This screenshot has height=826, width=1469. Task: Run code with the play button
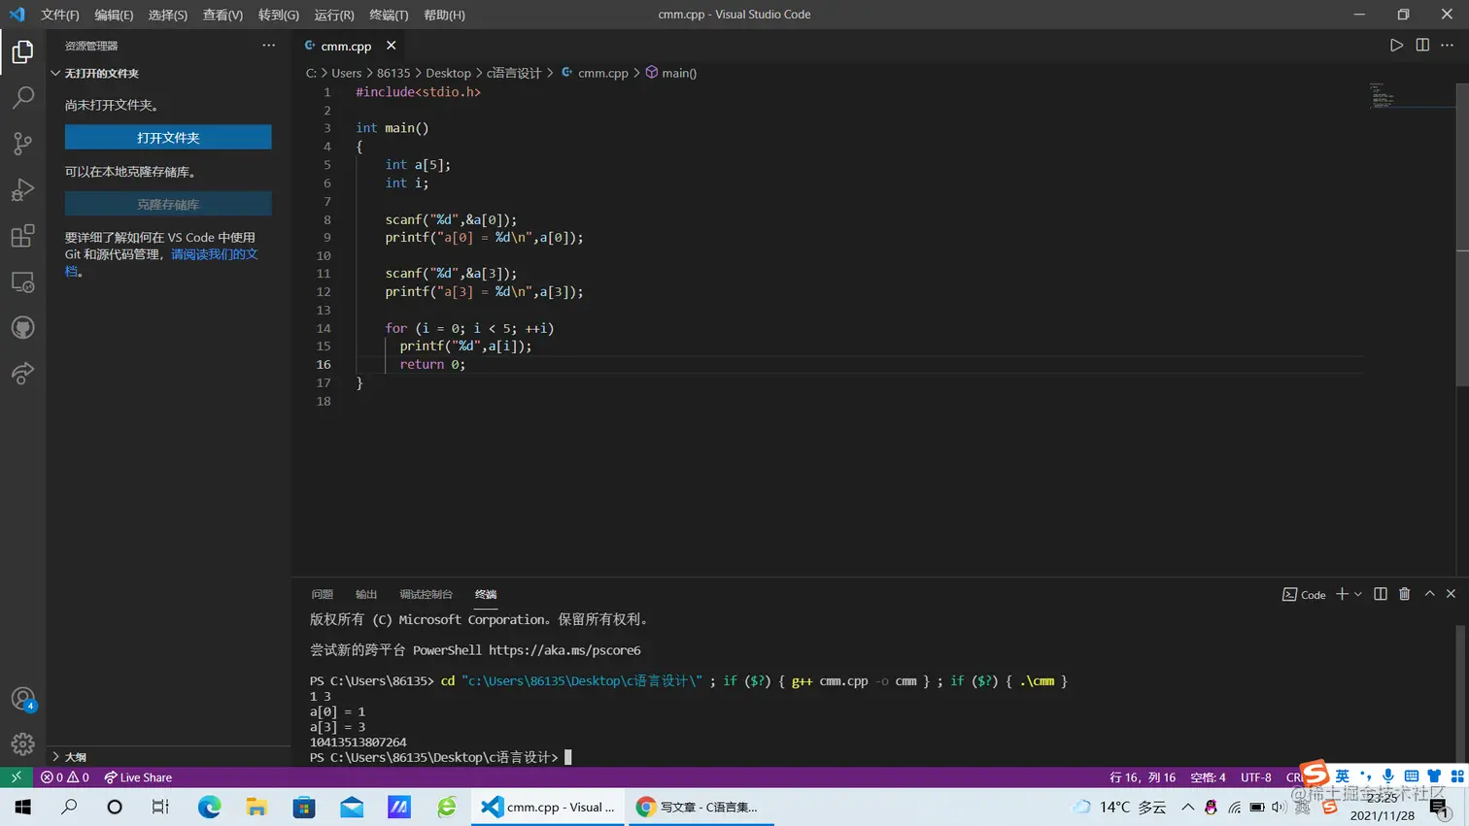(x=1396, y=46)
